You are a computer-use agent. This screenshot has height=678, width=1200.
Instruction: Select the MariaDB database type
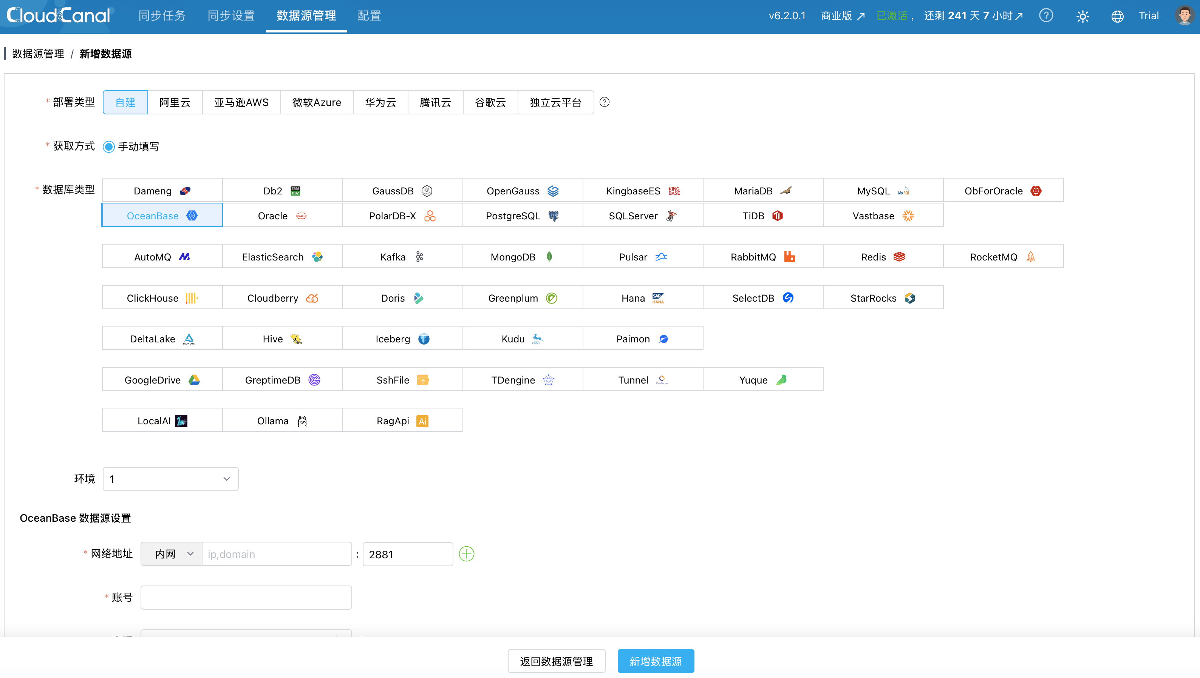point(763,191)
